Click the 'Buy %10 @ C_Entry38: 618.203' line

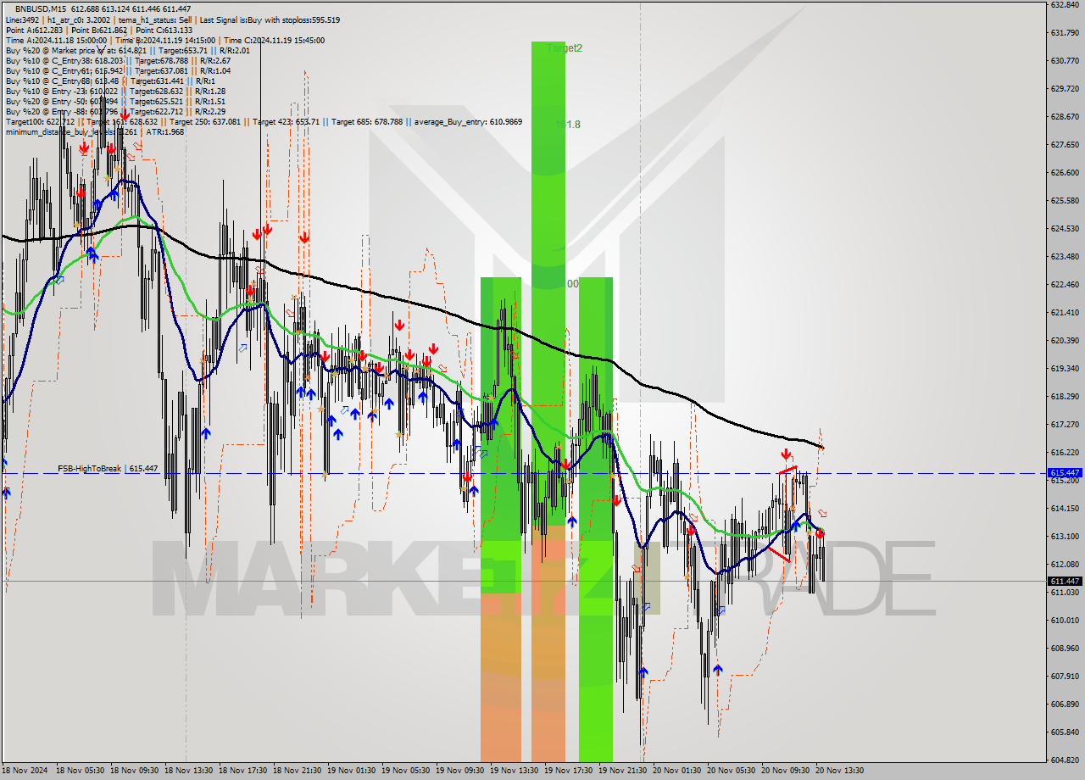(119, 60)
